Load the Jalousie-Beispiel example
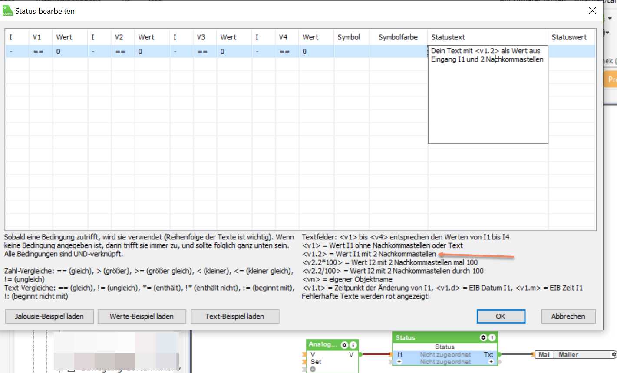Viewport: 617px width, 373px height. coord(49,316)
